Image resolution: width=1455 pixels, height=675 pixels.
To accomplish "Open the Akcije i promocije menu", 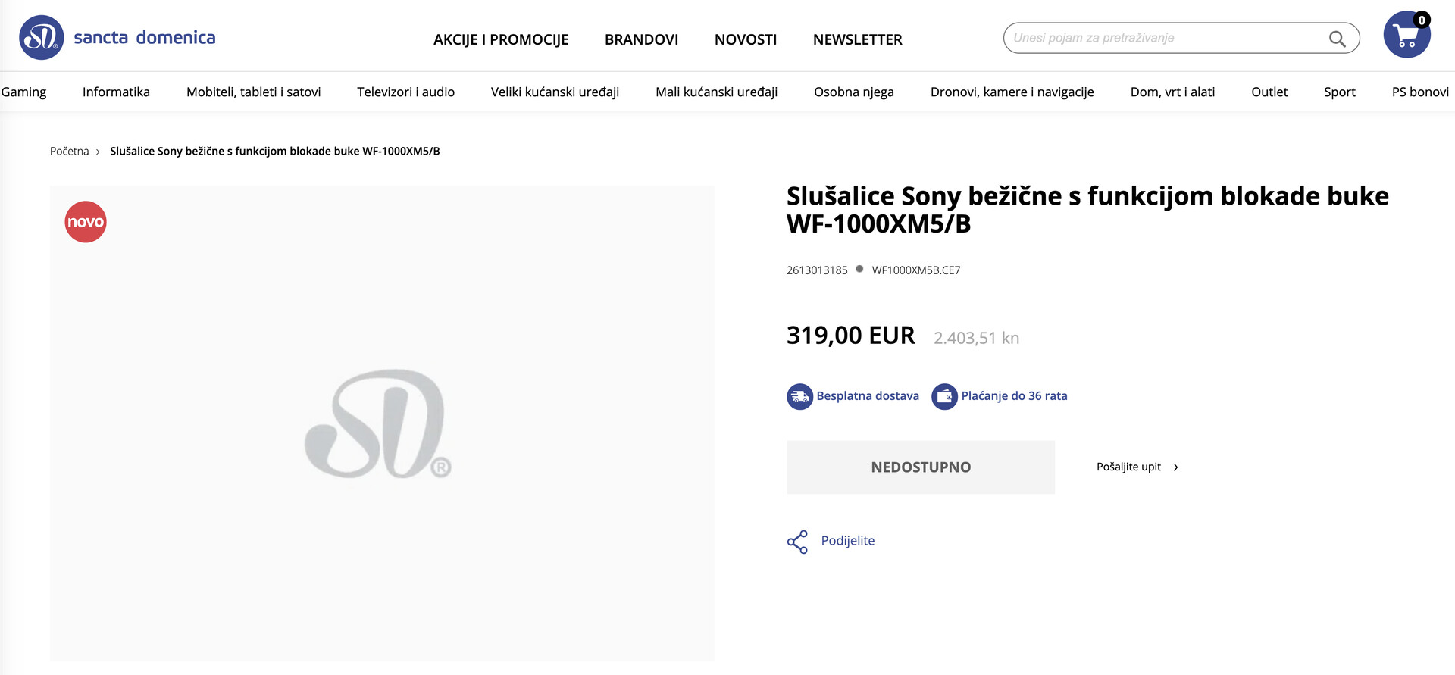I will [x=501, y=39].
